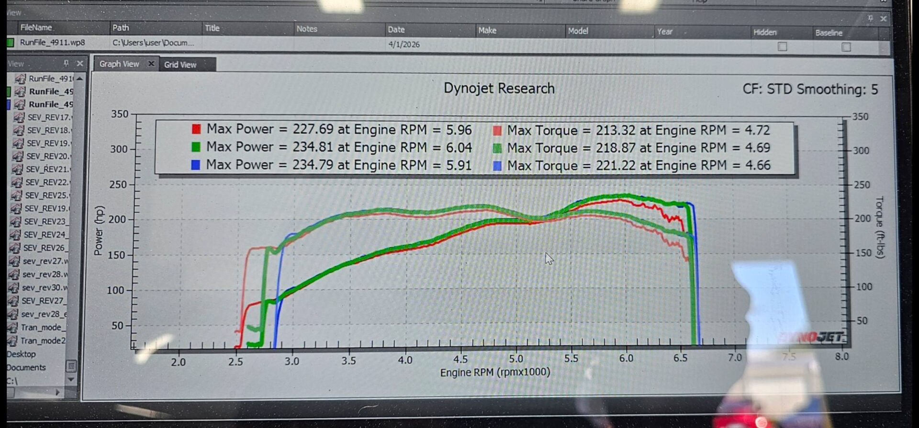The width and height of the screenshot is (919, 428).
Task: Close the top run list panel
Action: 884,19
